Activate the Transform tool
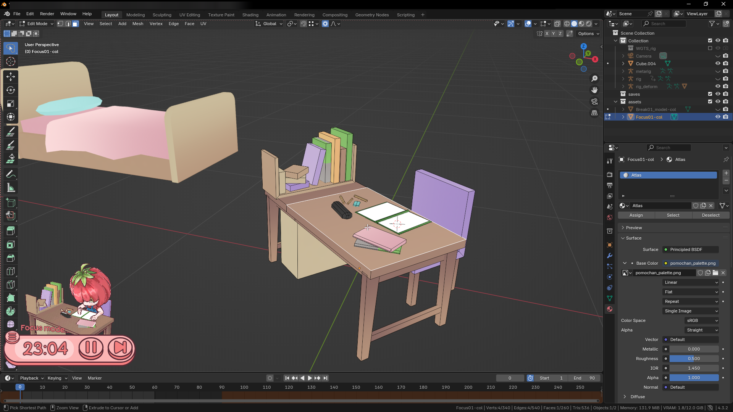The width and height of the screenshot is (733, 412). [11, 117]
